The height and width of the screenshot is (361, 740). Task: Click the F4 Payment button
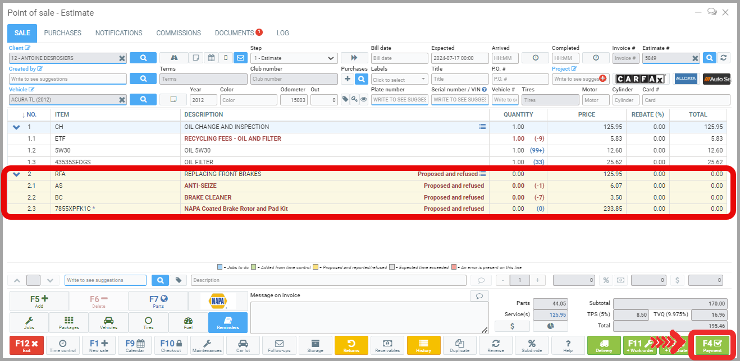click(x=712, y=345)
